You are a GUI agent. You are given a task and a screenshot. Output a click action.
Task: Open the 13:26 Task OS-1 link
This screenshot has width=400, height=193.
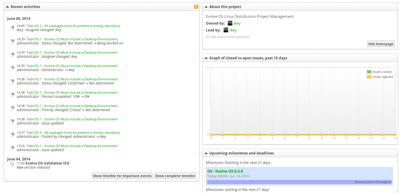72,146
